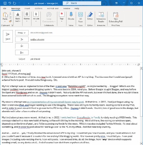
Task: Open the Include attachments group
Action: (x=36, y=17)
